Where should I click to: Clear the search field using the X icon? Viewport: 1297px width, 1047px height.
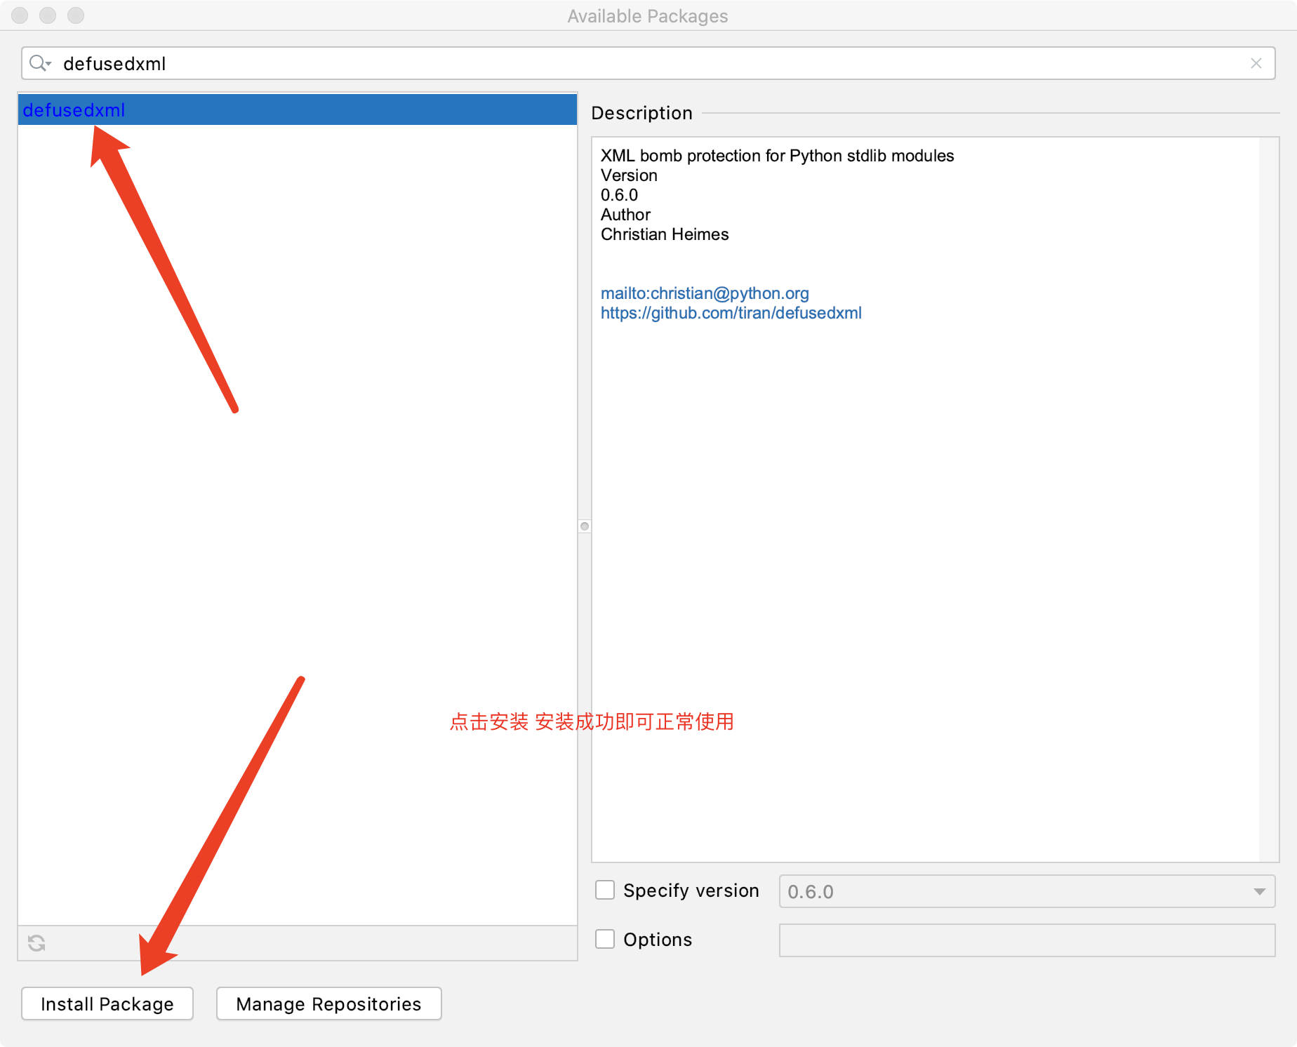click(x=1256, y=63)
